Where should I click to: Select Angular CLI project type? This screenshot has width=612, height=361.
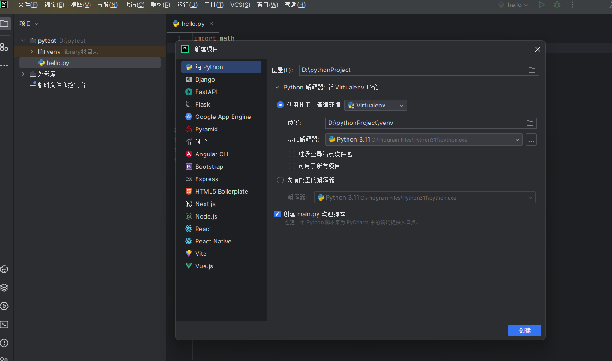pyautogui.click(x=221, y=154)
